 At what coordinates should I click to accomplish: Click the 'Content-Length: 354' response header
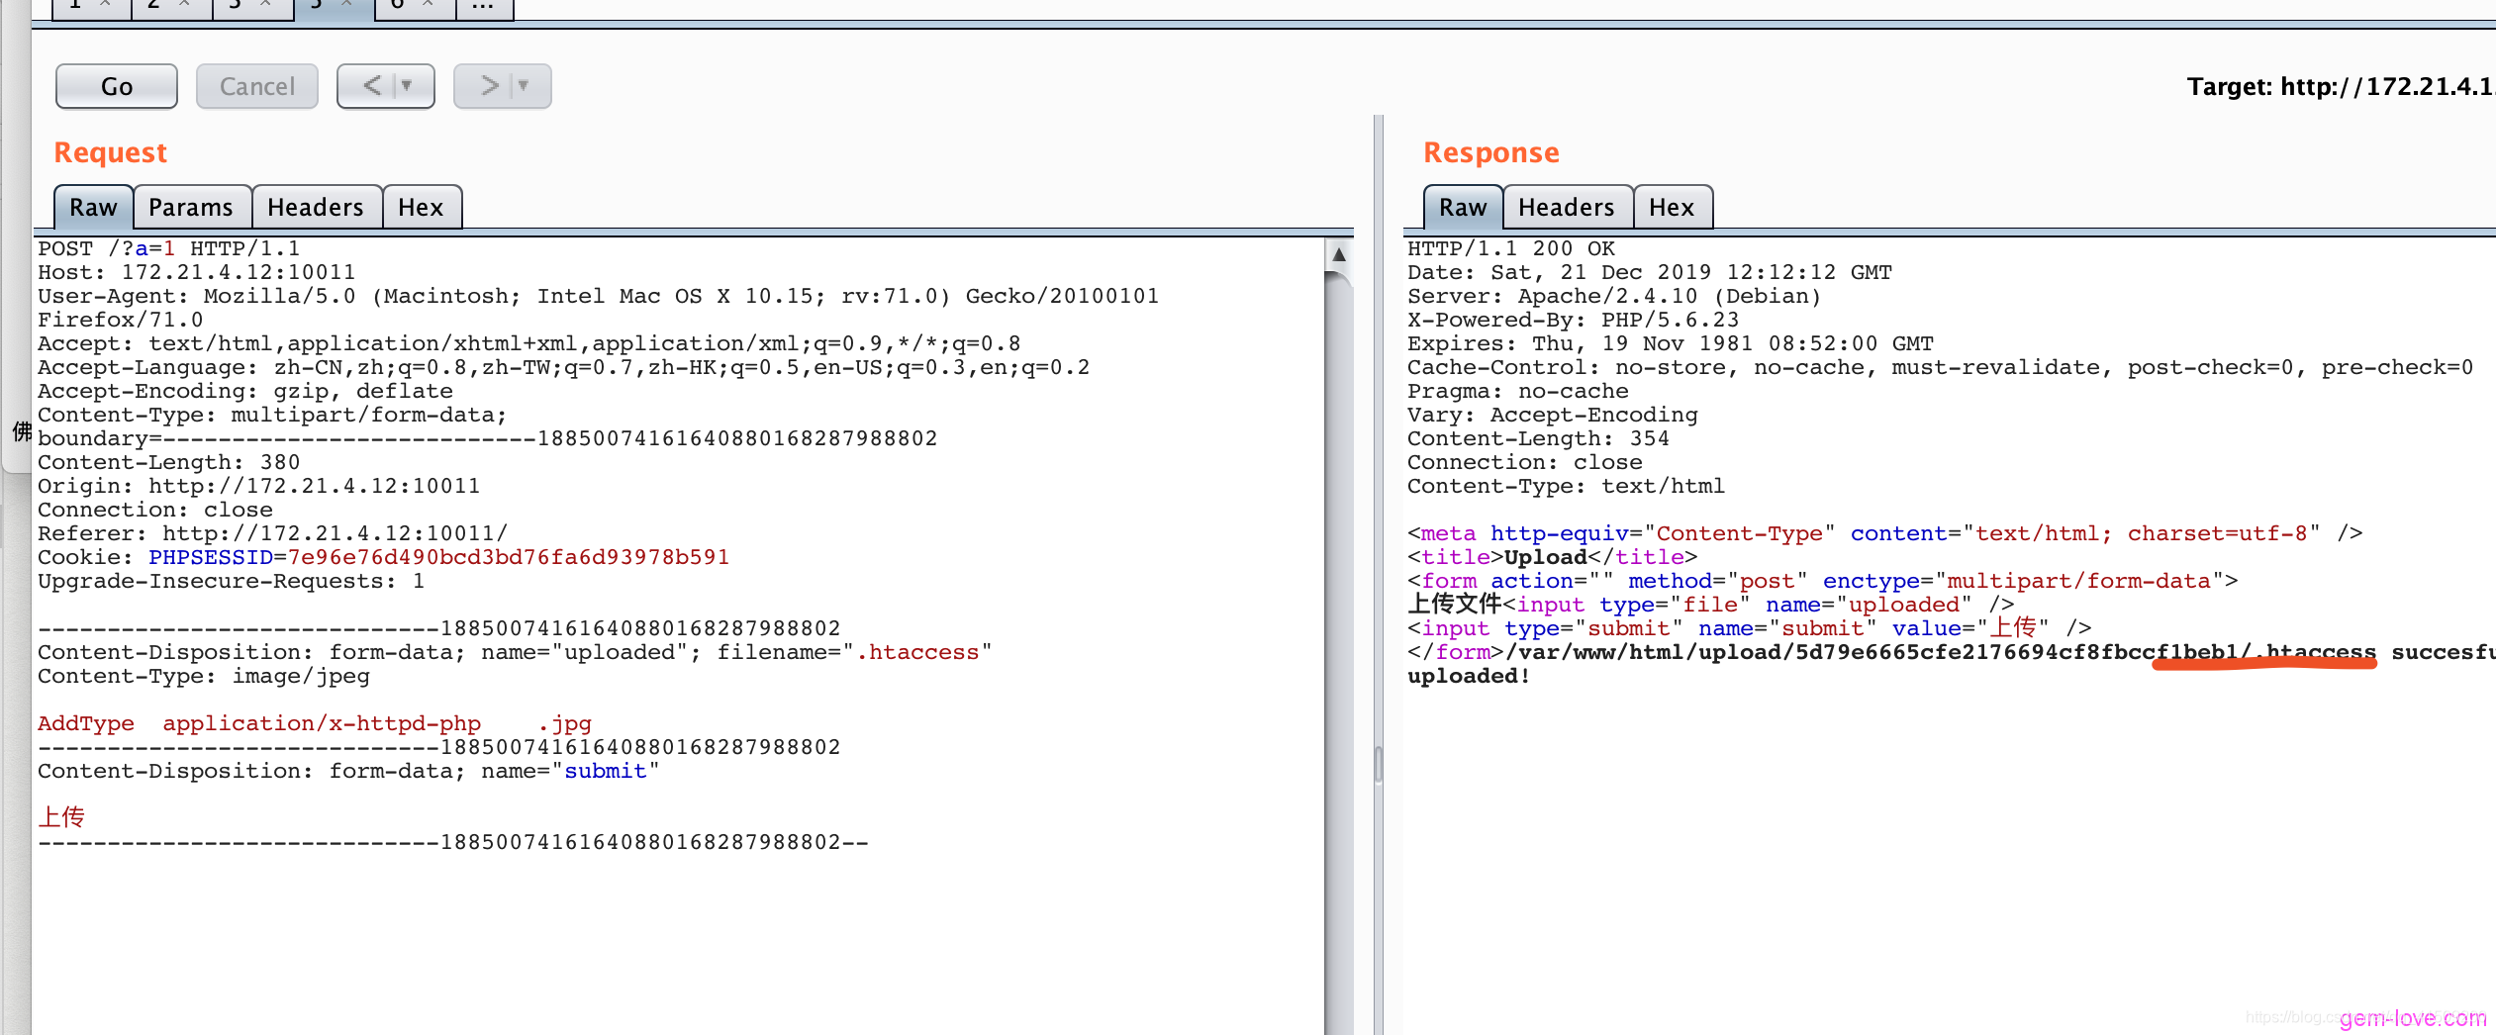[x=1538, y=438]
